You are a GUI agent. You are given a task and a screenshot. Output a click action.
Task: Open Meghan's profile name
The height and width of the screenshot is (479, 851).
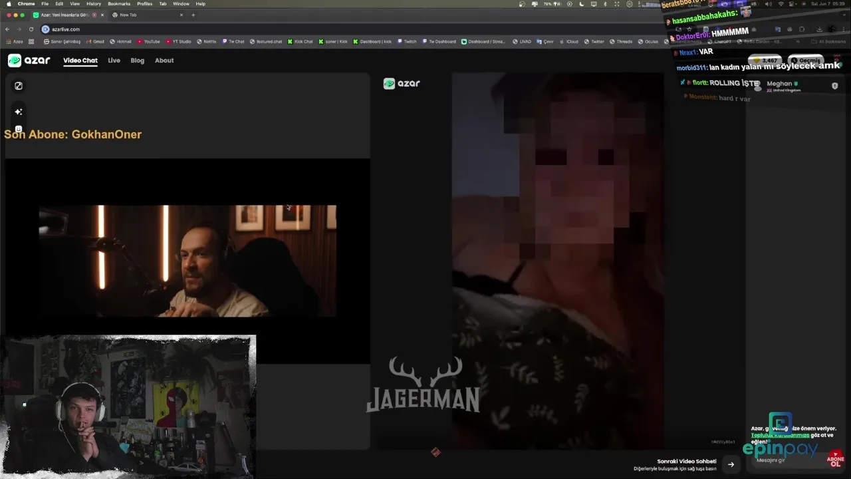pos(779,84)
